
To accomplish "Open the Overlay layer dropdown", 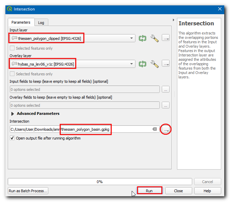I will [x=131, y=64].
